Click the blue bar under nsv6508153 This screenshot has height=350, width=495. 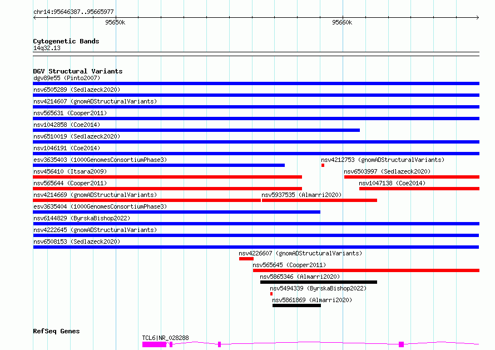tap(256, 247)
